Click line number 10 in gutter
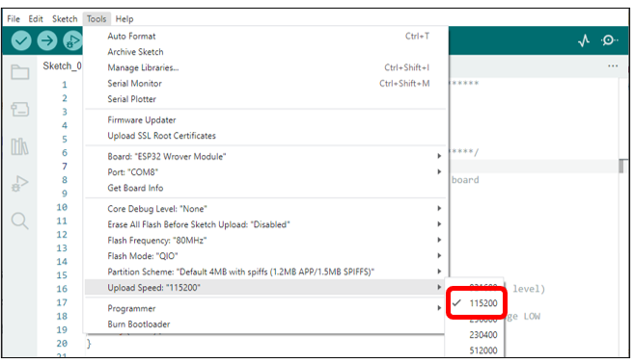 (62, 207)
